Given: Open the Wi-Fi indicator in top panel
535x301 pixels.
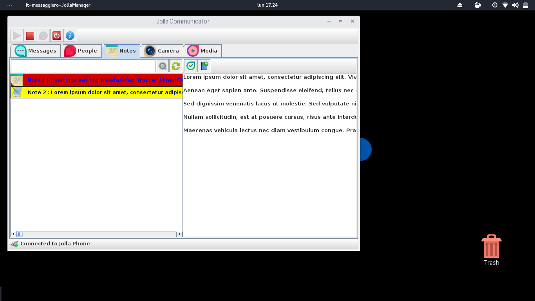Looking at the screenshot, I should [505, 5].
